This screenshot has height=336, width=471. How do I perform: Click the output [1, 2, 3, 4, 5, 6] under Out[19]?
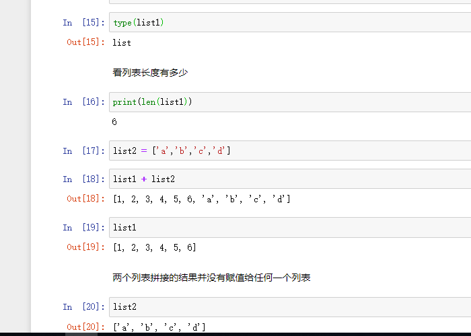coord(155,247)
